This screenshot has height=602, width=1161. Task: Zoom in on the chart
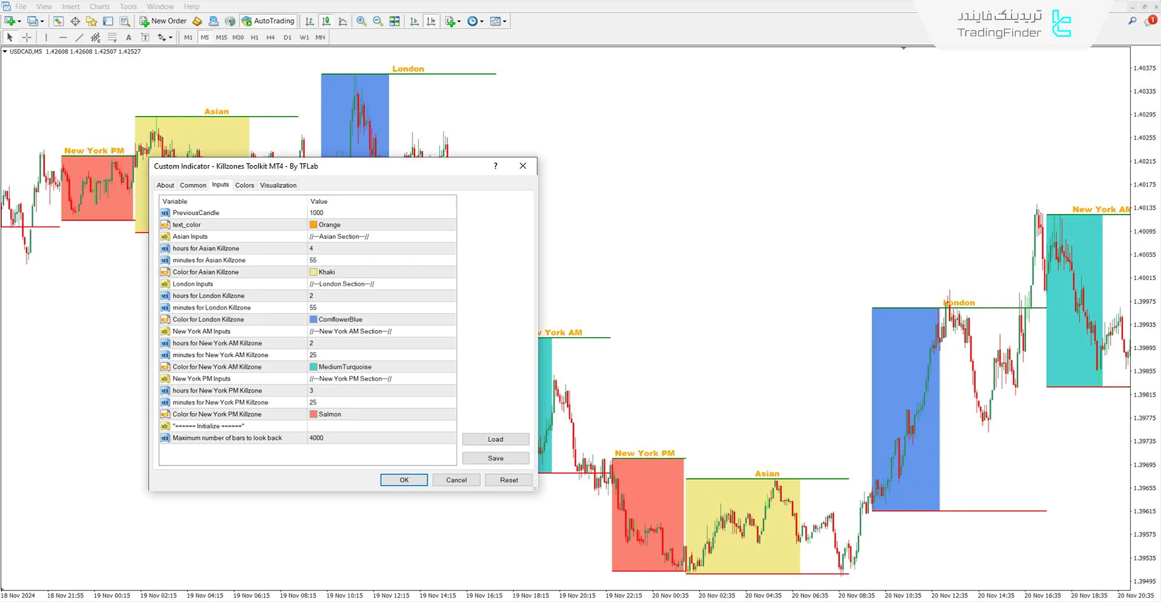[362, 21]
